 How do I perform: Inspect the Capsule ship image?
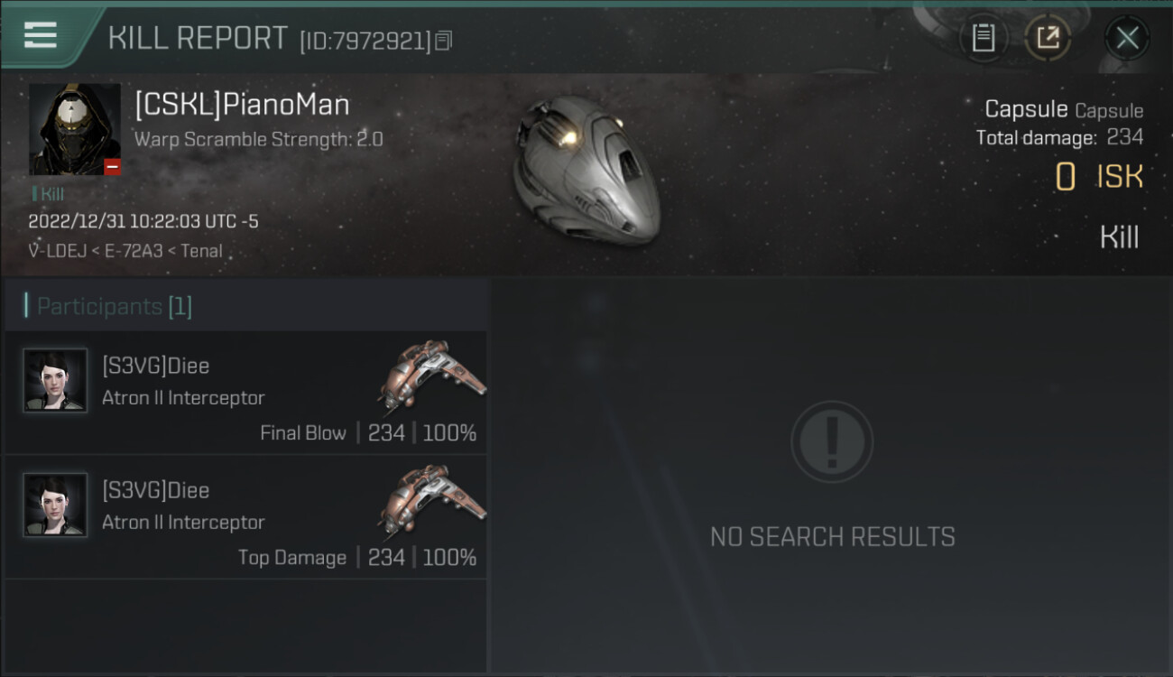pos(586,168)
